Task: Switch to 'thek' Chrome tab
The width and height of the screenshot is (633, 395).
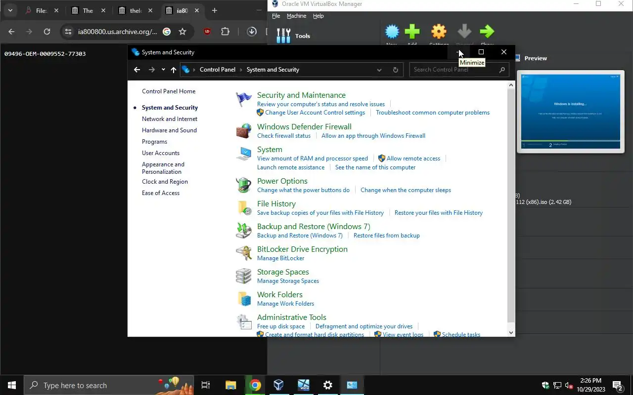Action: coord(135,10)
